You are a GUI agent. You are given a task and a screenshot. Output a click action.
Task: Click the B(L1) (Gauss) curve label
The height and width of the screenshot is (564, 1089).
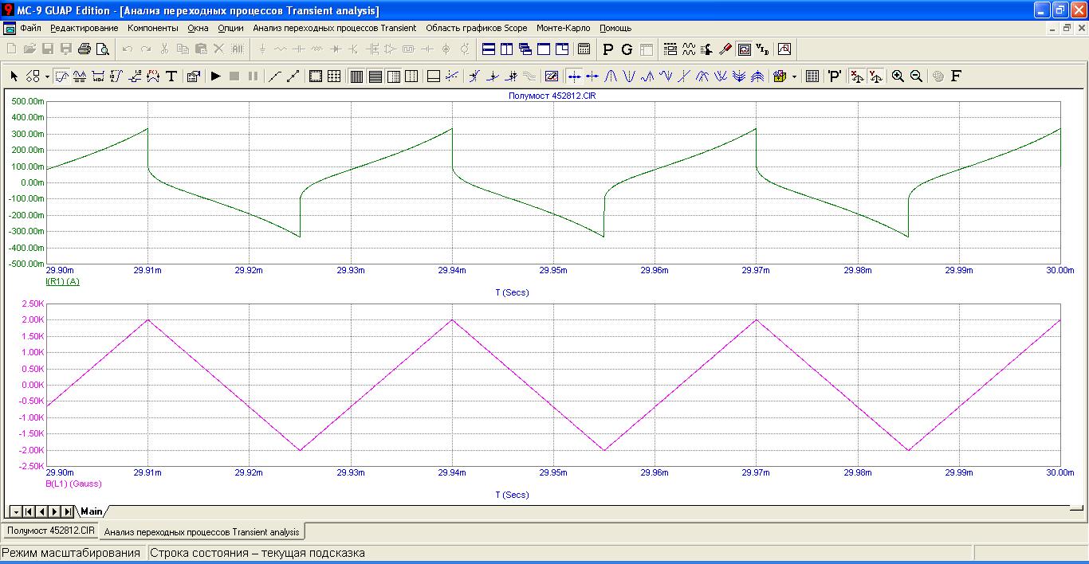74,484
